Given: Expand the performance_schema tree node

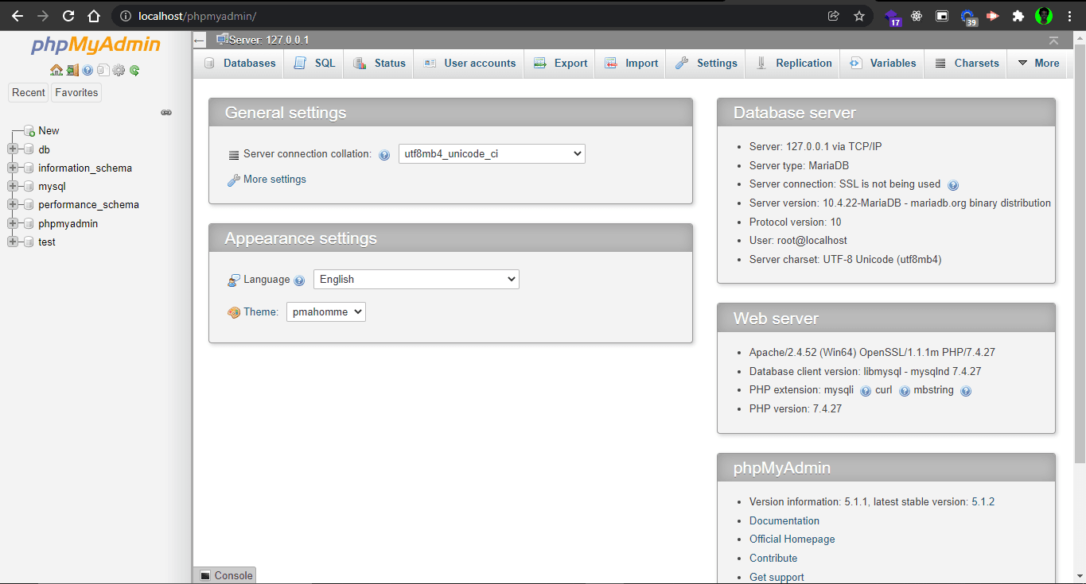Looking at the screenshot, I should [x=12, y=205].
